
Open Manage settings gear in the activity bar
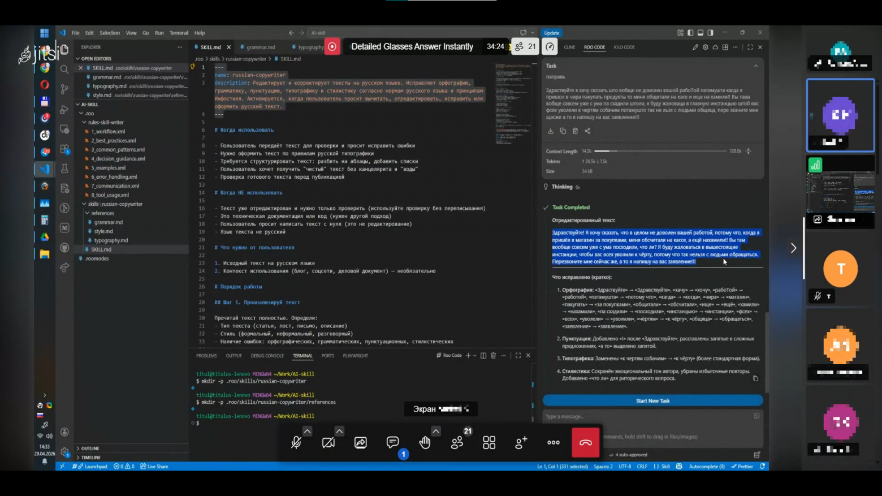coord(64,452)
